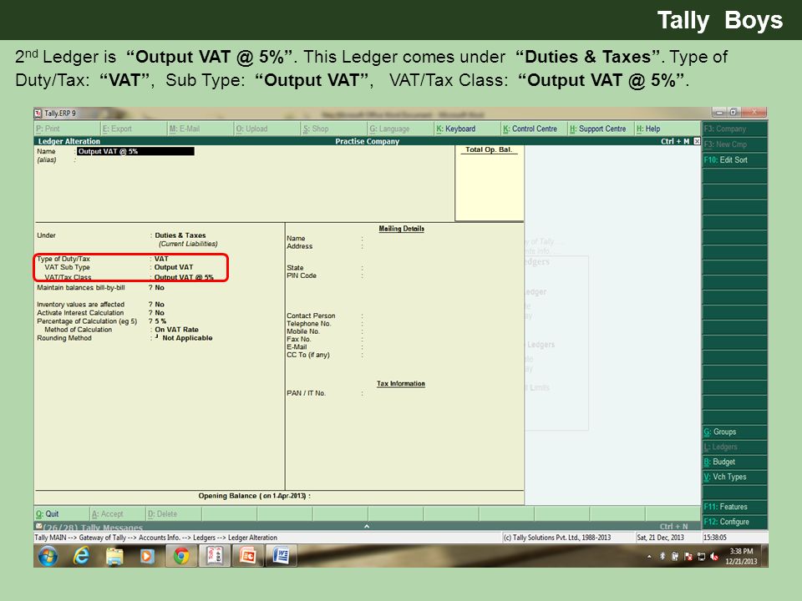Image resolution: width=802 pixels, height=601 pixels.
Task: Click A: Accept button
Action: coord(118,513)
